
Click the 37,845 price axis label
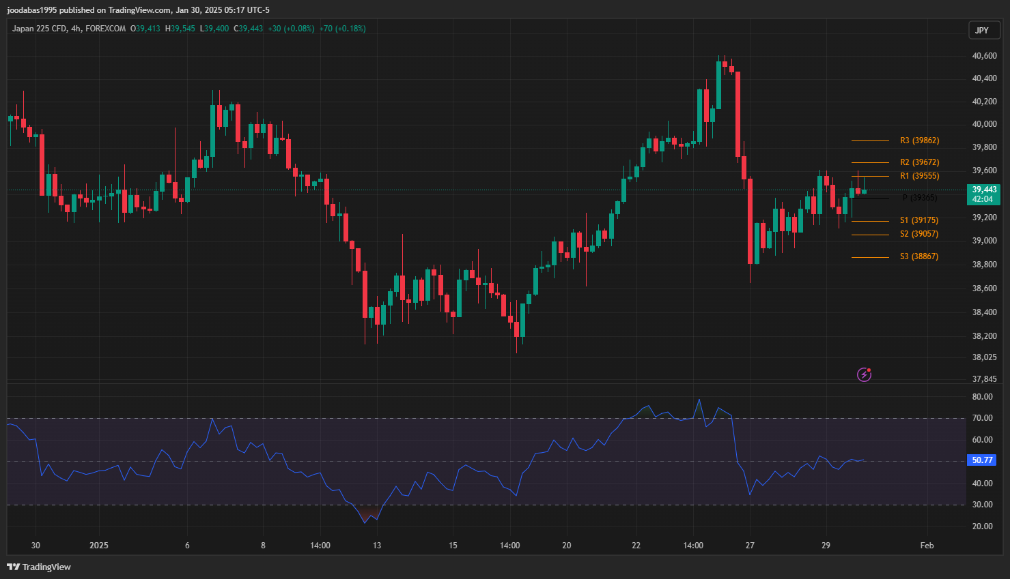click(x=984, y=379)
